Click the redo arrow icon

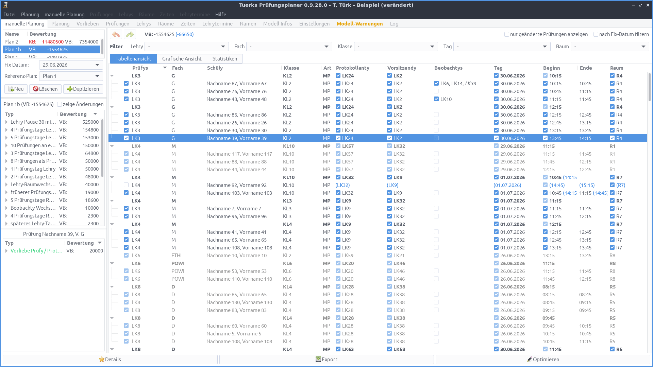tap(130, 34)
